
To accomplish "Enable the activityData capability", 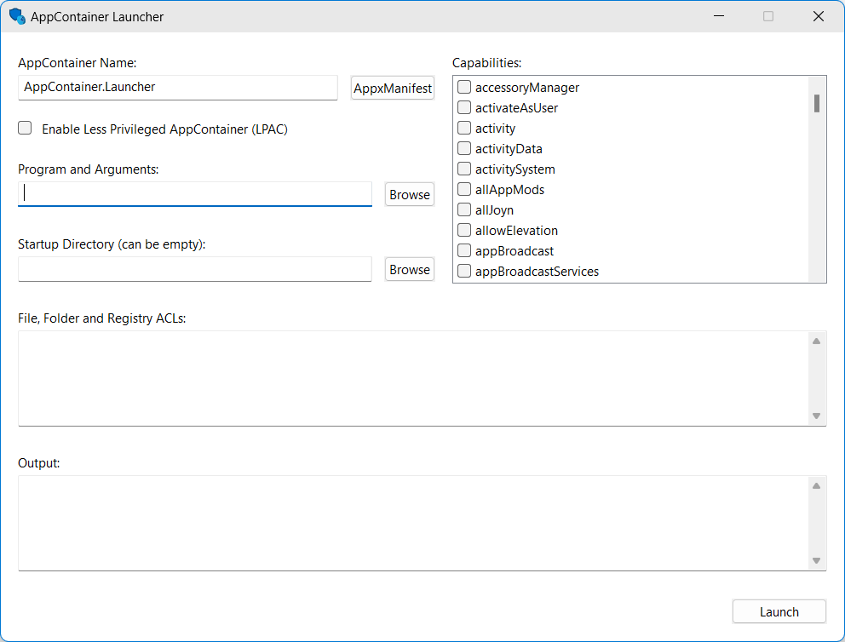I will coord(464,148).
